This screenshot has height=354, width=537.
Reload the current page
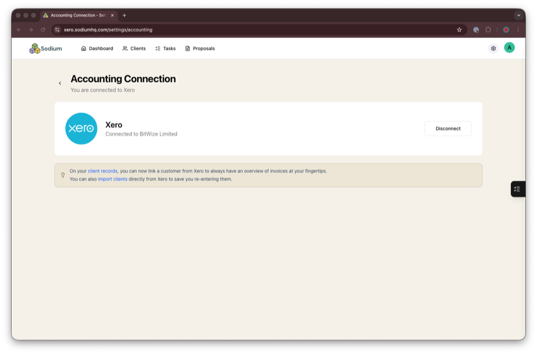pyautogui.click(x=43, y=30)
